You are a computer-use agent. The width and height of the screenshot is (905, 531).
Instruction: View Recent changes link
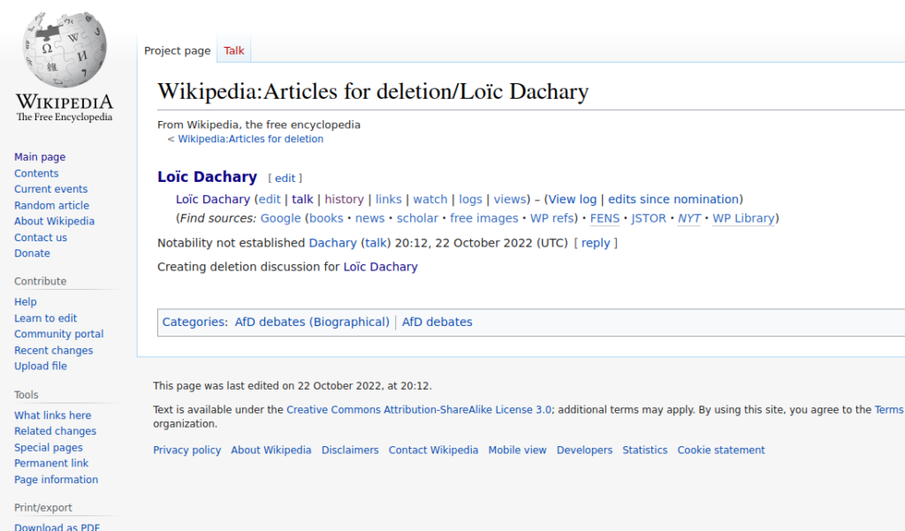click(x=54, y=351)
